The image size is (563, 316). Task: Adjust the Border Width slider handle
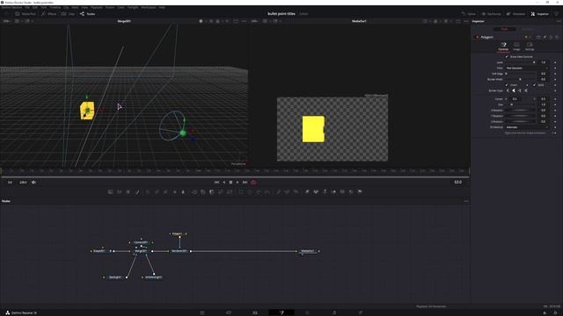click(520, 79)
